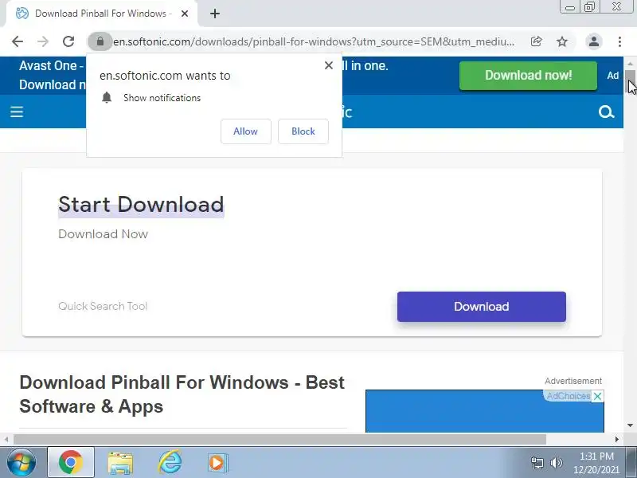Click the vertical scrollbar up arrow
The height and width of the screenshot is (478, 637).
point(630,64)
